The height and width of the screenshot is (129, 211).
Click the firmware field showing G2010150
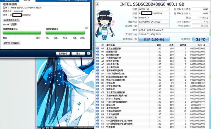pyautogui.click(x=154, y=9)
